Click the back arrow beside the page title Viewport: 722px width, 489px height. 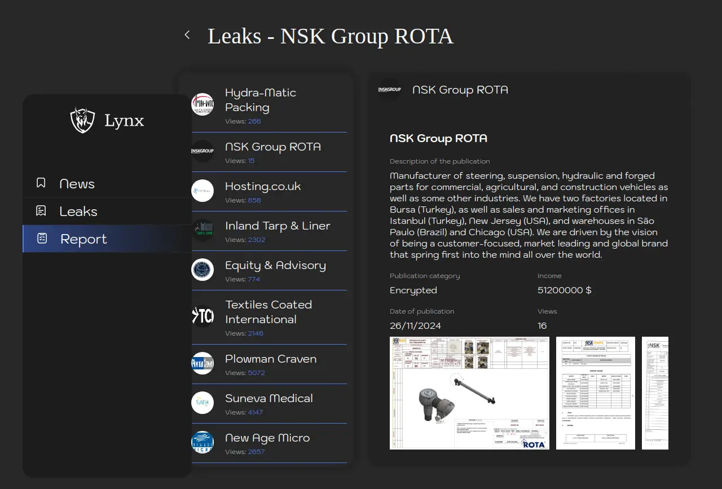[187, 35]
